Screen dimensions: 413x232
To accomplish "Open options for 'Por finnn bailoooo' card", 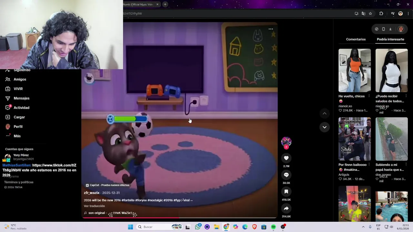I will coord(369,165).
